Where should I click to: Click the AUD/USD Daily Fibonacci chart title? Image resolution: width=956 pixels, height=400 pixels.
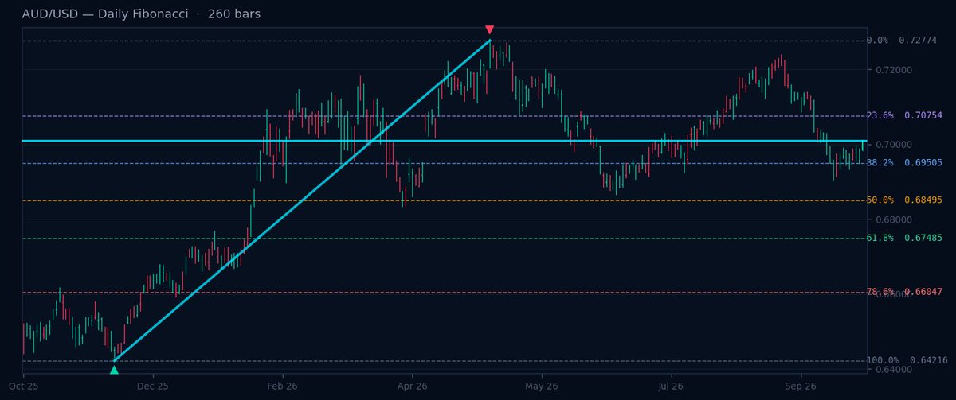pyautogui.click(x=141, y=14)
